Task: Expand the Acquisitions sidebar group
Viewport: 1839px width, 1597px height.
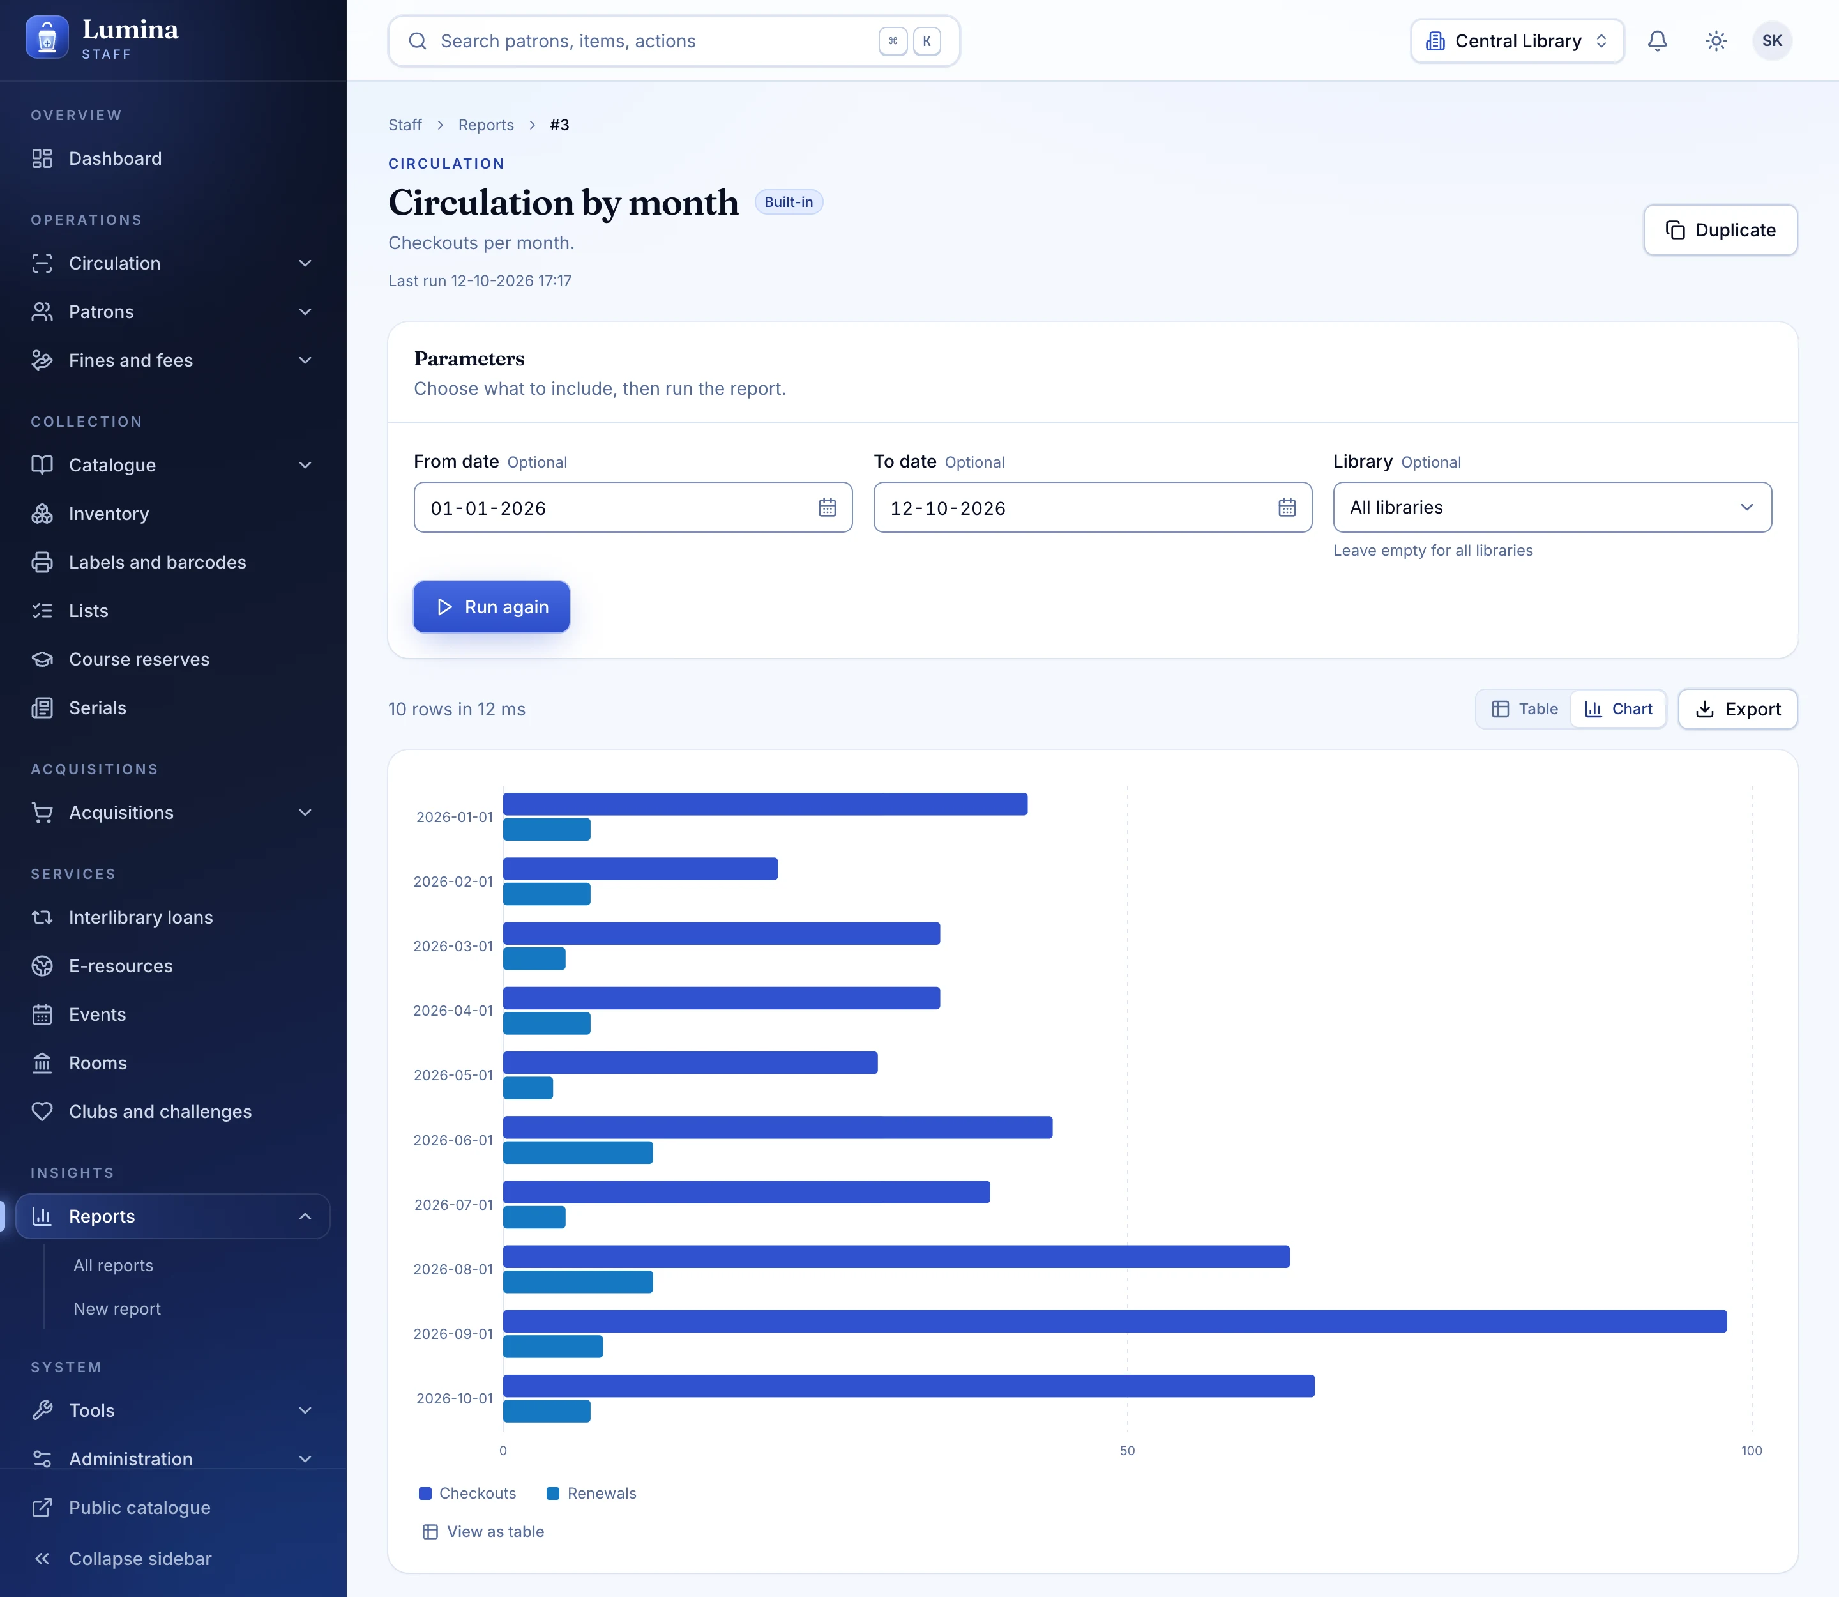Action: click(173, 813)
